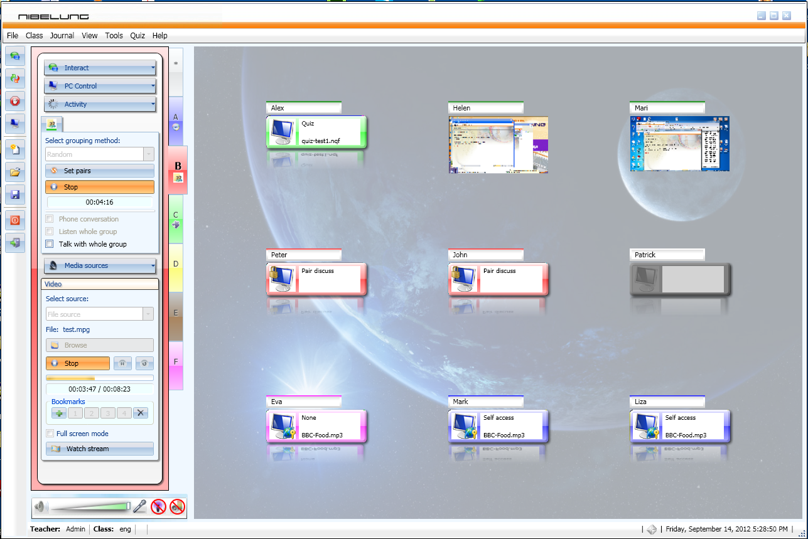Check the Listen whole group box
808x539 pixels.
[x=49, y=232]
